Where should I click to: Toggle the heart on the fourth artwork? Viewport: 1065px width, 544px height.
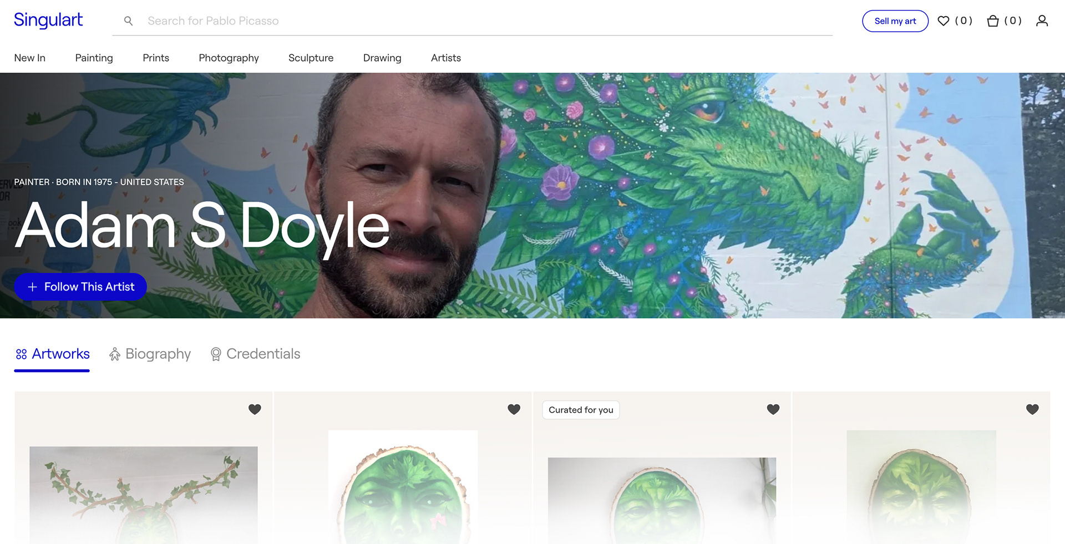pos(1032,409)
